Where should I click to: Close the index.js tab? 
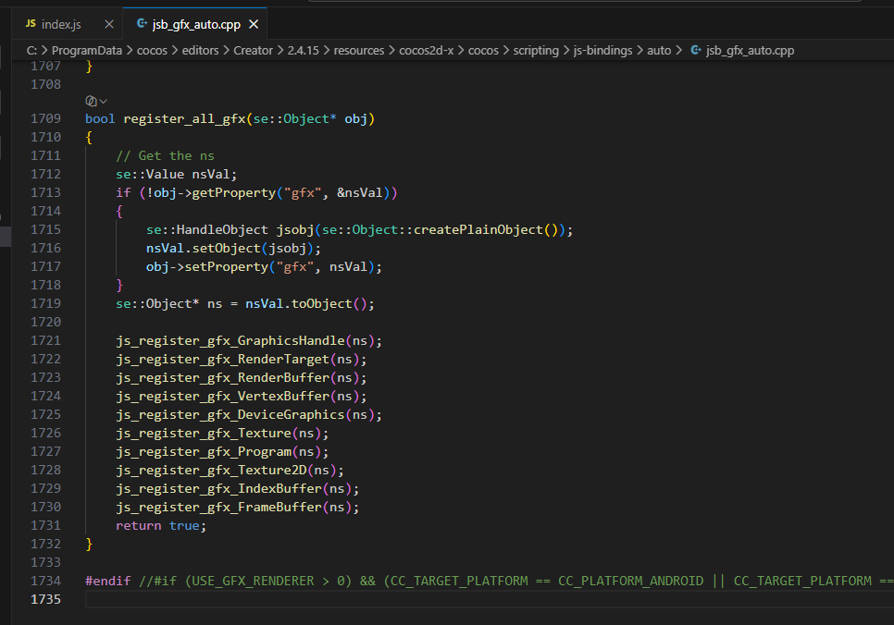tap(109, 24)
